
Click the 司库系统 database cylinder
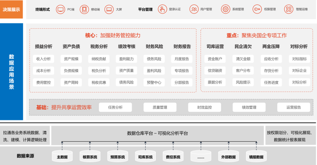[145, 156]
